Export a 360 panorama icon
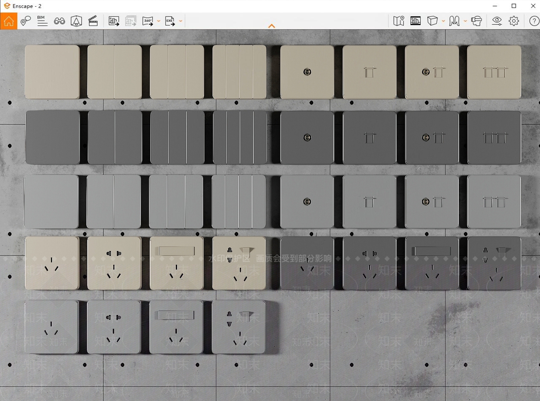540x401 pixels. coord(148,21)
